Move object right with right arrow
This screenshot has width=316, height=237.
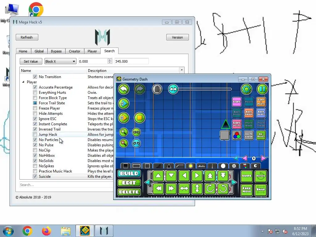197,176
